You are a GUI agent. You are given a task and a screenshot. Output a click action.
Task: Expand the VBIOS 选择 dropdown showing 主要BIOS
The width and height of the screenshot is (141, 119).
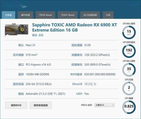pyautogui.click(x=105, y=105)
